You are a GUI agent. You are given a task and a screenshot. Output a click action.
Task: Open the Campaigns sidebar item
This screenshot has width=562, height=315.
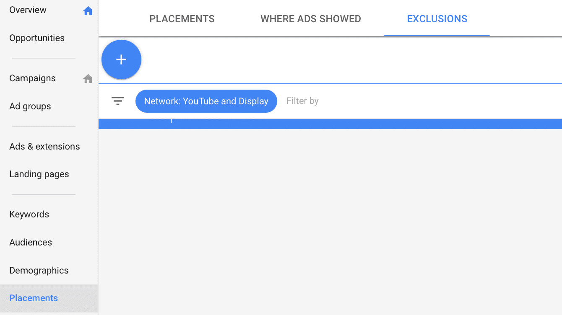point(32,78)
